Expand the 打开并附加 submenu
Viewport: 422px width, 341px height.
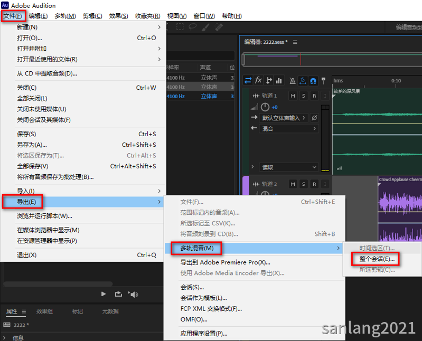tap(83, 49)
